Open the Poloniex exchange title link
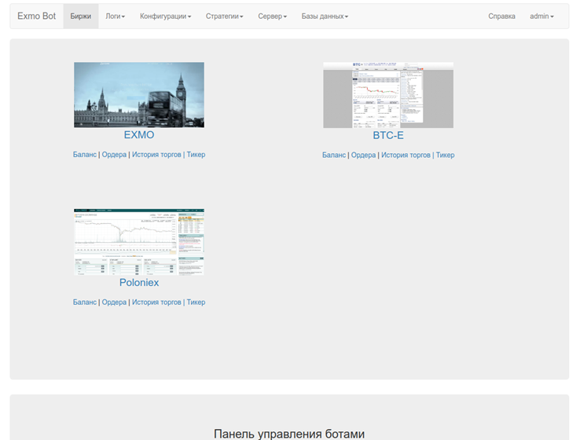The height and width of the screenshot is (440, 580). [139, 283]
